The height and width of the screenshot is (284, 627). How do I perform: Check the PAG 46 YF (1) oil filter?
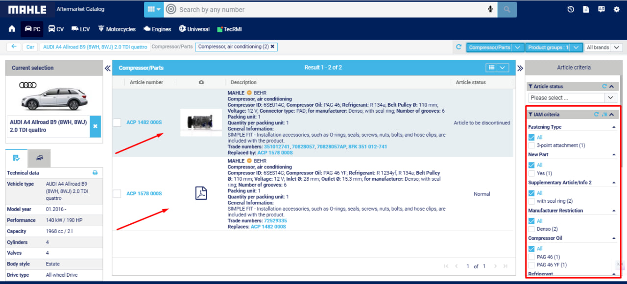[x=531, y=265]
